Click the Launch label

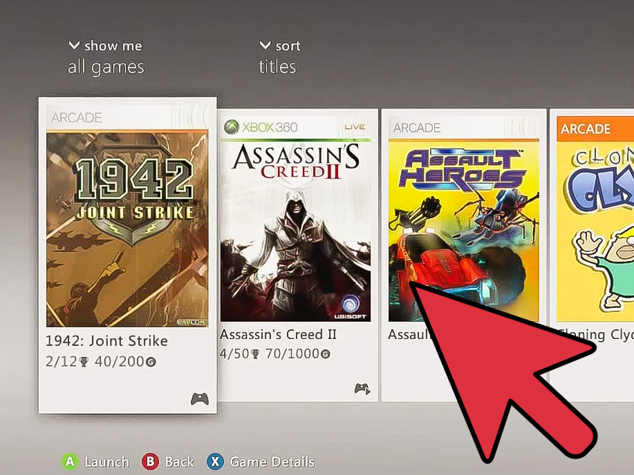(x=106, y=462)
